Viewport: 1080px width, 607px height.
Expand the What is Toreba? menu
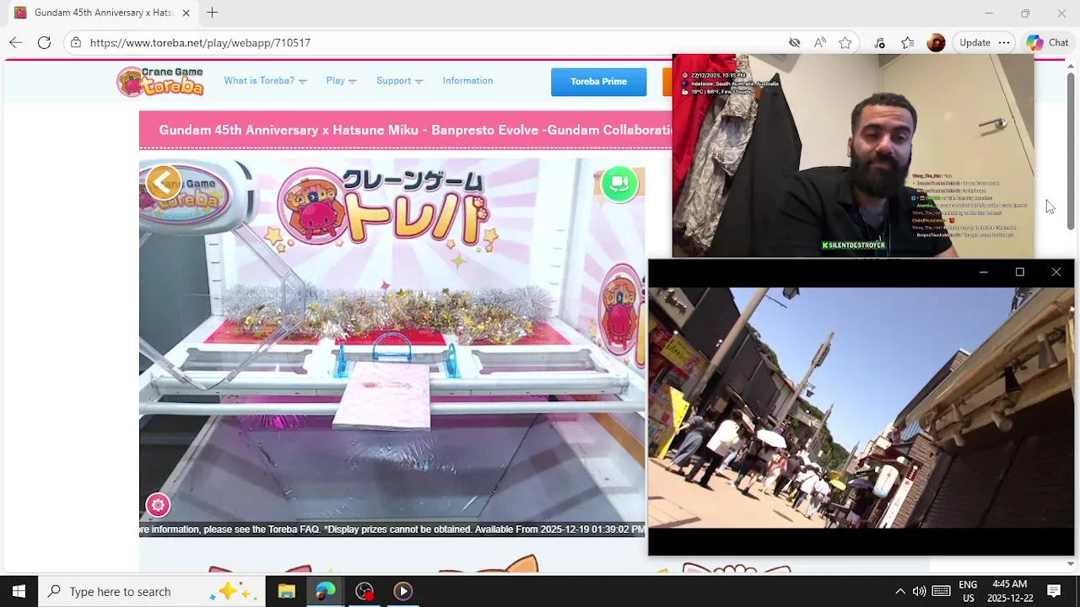(265, 81)
